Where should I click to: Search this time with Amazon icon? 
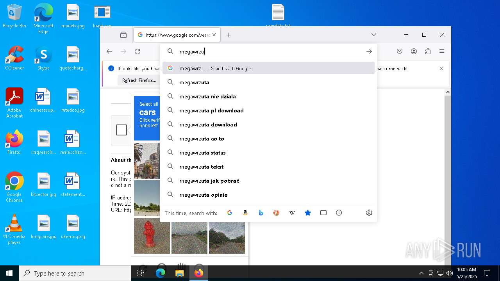click(x=245, y=213)
